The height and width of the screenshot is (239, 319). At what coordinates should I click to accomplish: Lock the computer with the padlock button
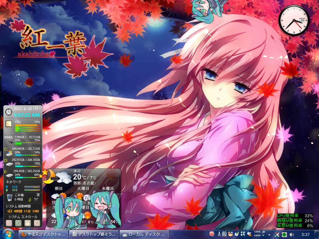pyautogui.click(x=28, y=223)
